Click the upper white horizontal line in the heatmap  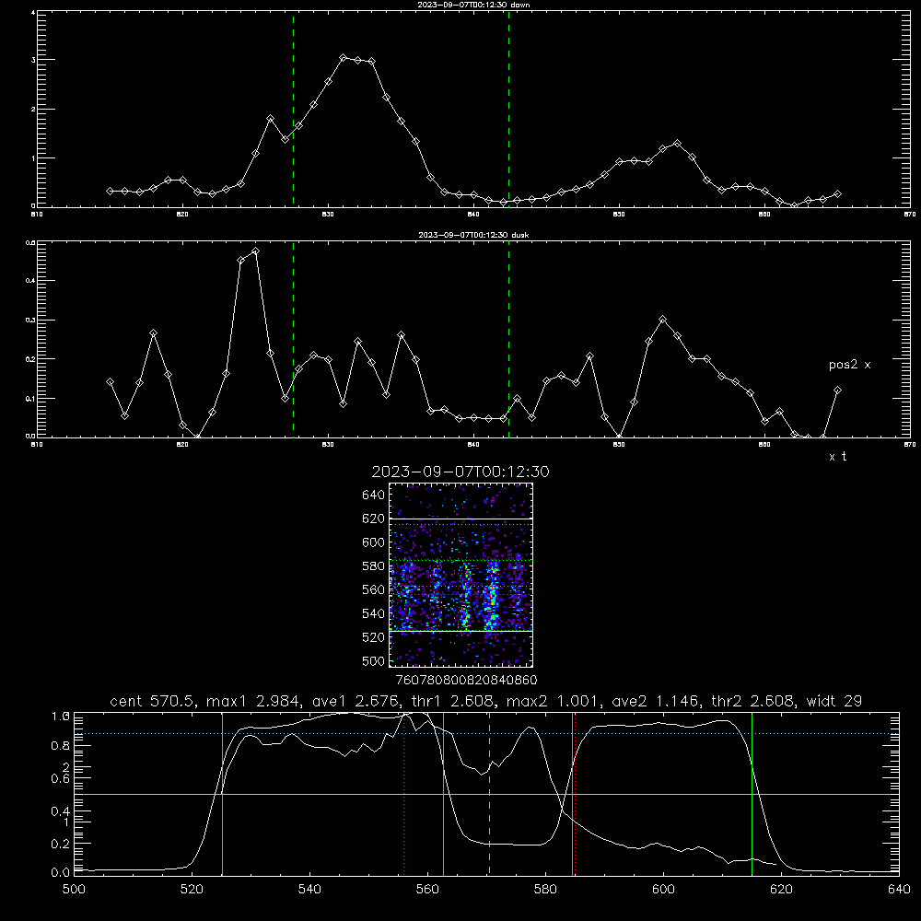point(460,519)
